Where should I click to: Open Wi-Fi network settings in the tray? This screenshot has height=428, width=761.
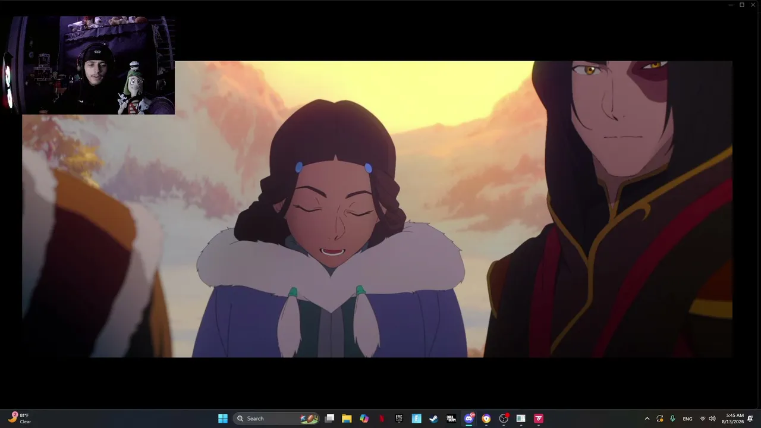click(x=703, y=418)
